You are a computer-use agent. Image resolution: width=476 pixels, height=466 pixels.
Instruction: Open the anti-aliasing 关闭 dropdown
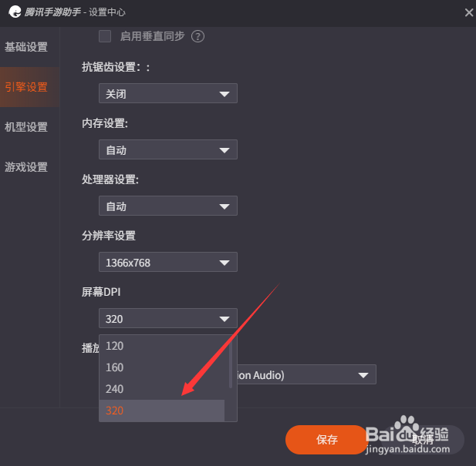click(168, 93)
